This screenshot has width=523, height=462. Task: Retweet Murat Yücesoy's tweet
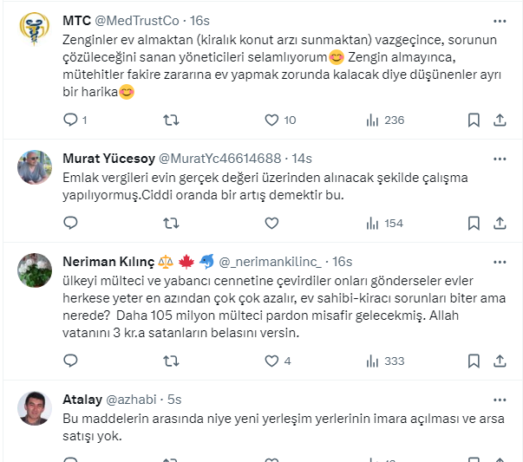coord(172,223)
